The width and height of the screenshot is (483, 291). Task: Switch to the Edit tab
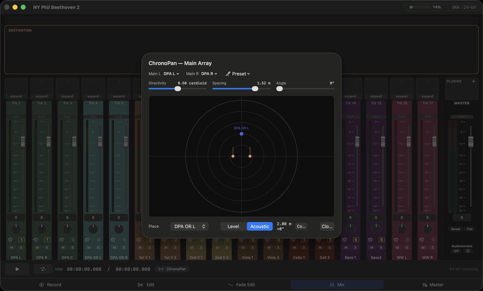point(146,285)
